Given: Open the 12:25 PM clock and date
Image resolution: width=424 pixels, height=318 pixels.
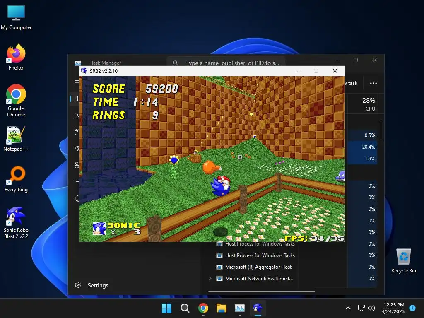Looking at the screenshot, I should click(393, 308).
